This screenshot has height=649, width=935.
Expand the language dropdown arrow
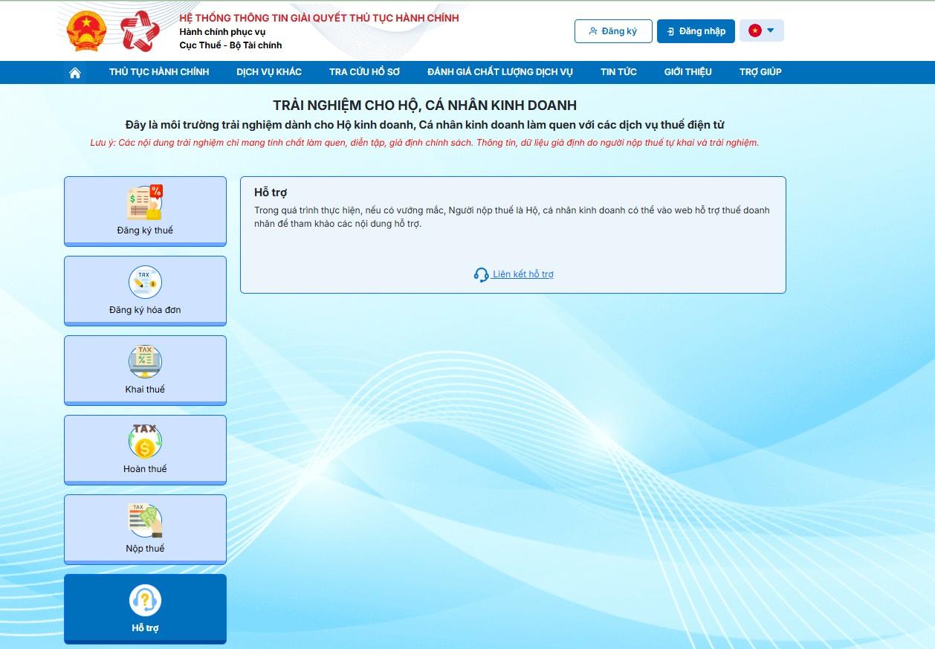(771, 30)
